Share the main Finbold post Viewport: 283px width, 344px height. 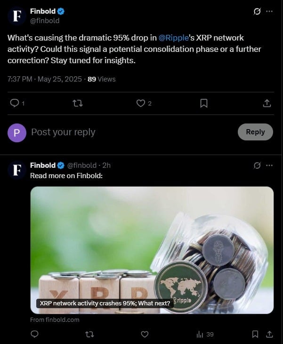pos(267,103)
